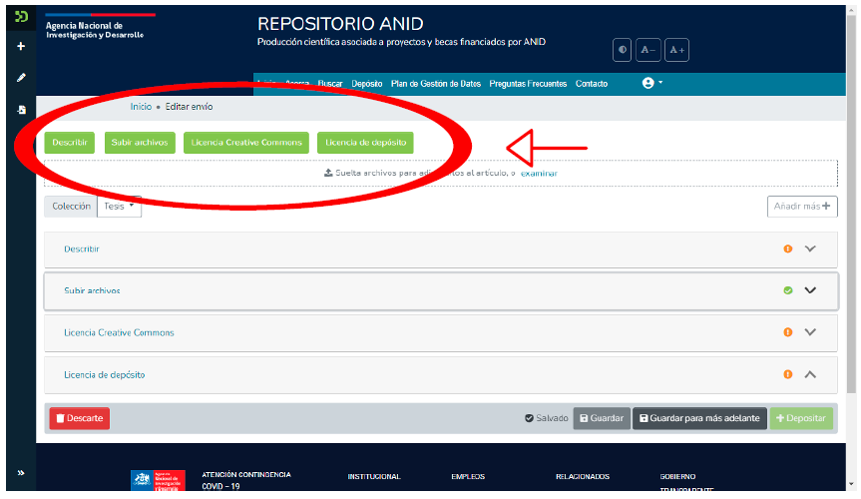
Task: Click Añadir más button
Action: [x=802, y=206]
